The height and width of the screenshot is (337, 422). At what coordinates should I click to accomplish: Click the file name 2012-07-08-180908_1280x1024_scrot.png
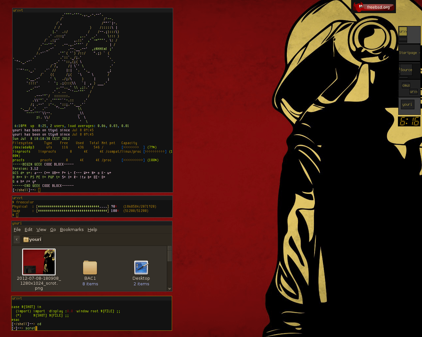(x=39, y=283)
